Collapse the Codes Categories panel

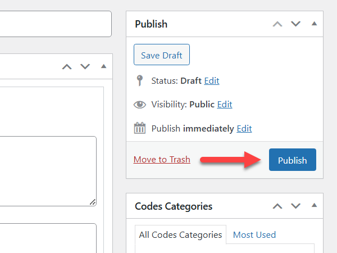coord(314,205)
